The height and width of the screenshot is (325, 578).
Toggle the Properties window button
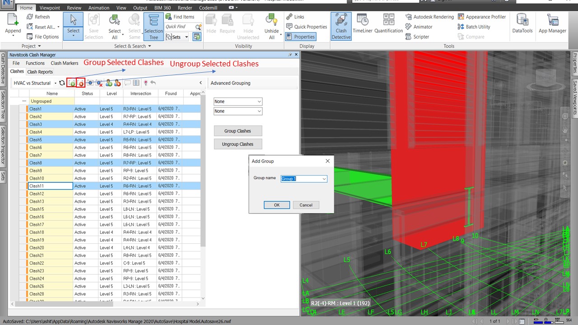(x=301, y=37)
